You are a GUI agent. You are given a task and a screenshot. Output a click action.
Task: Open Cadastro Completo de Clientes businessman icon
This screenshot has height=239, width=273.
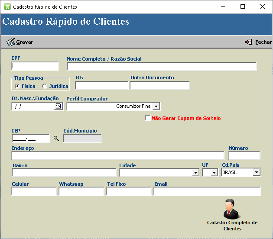click(231, 209)
